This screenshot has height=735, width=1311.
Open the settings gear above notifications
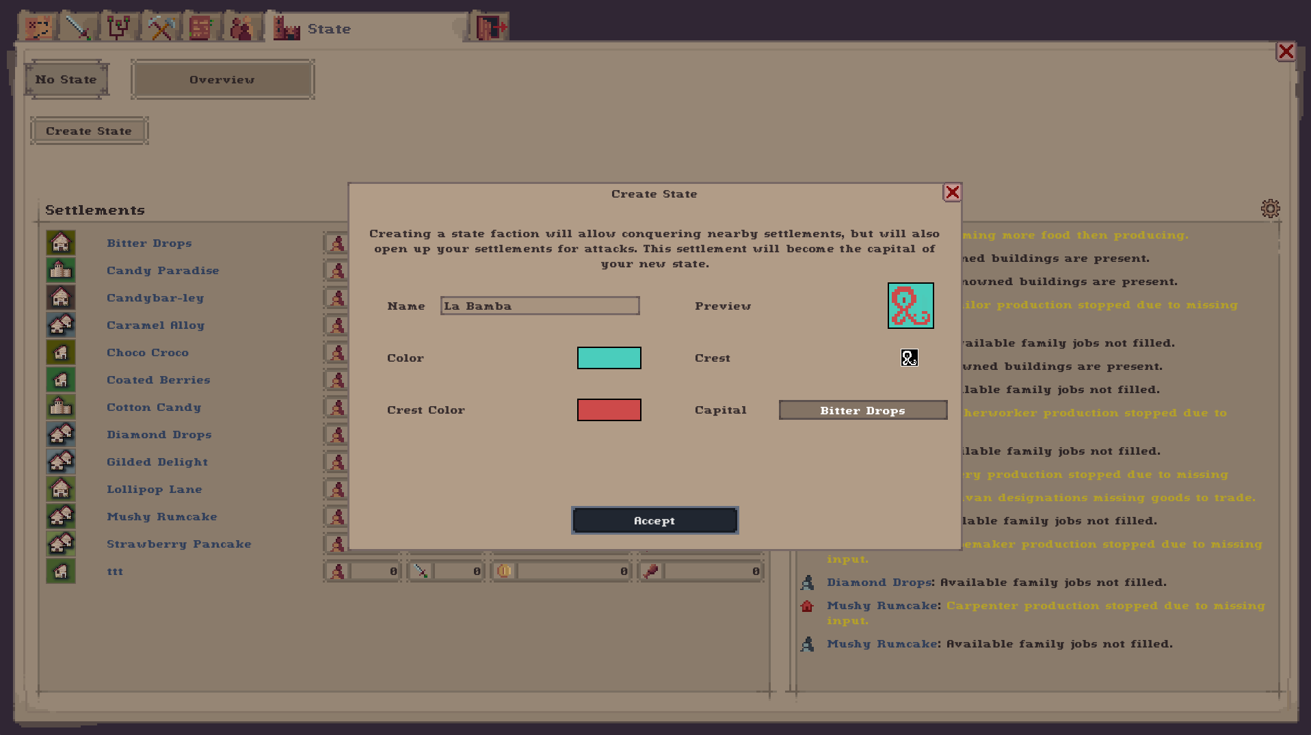tap(1271, 209)
